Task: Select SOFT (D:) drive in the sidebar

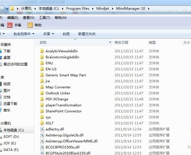Action: (x=11, y=137)
